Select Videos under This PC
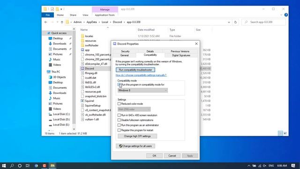Image resolution: width=300 pixels, height=169 pixels. point(57,109)
